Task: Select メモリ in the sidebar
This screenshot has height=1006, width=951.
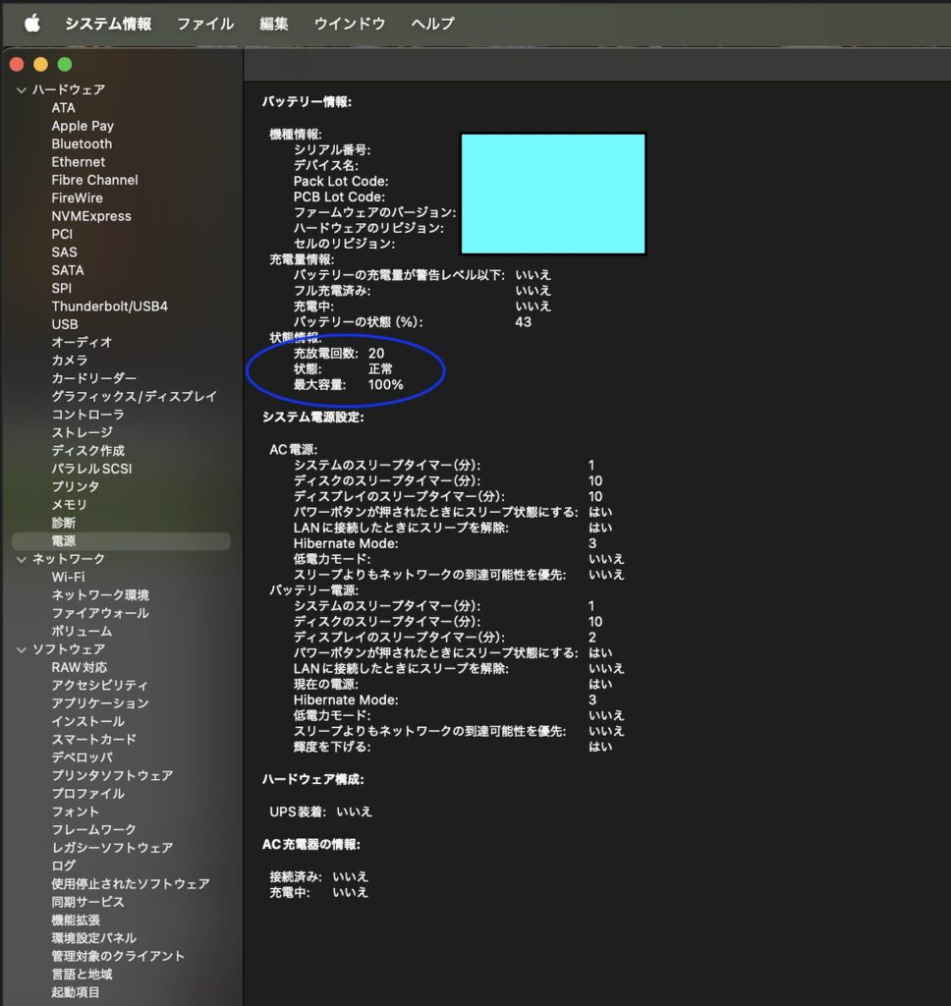Action: tap(70, 504)
